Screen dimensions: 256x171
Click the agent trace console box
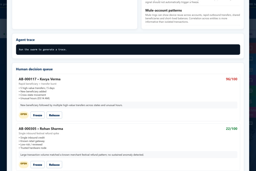click(x=128, y=50)
